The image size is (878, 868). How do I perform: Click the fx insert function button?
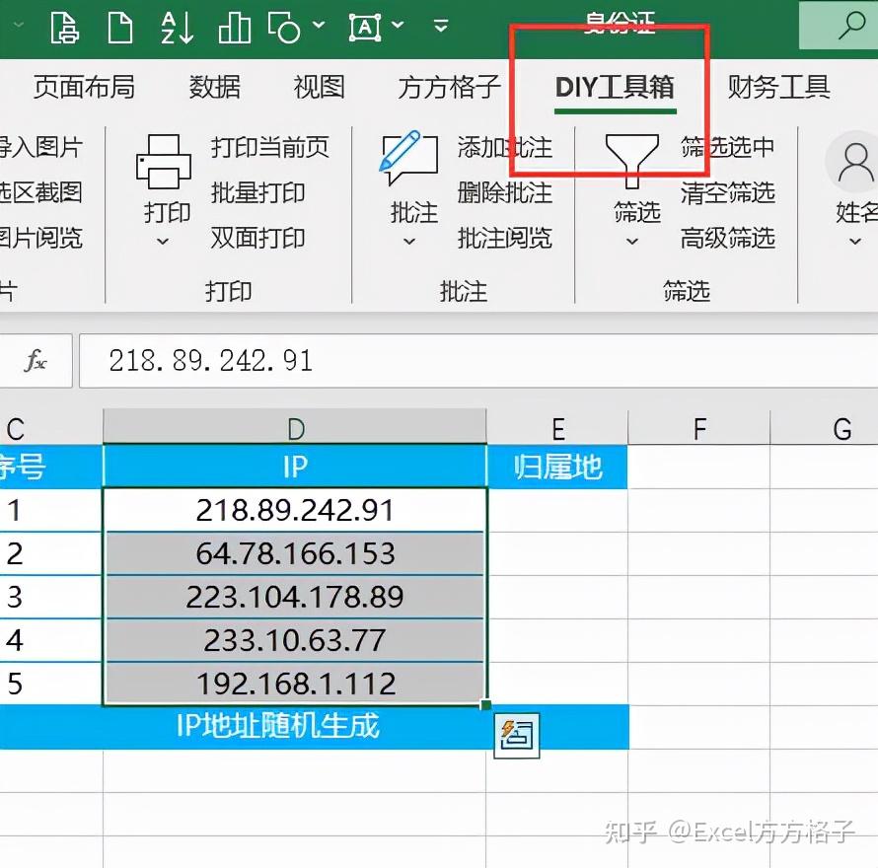(x=36, y=361)
